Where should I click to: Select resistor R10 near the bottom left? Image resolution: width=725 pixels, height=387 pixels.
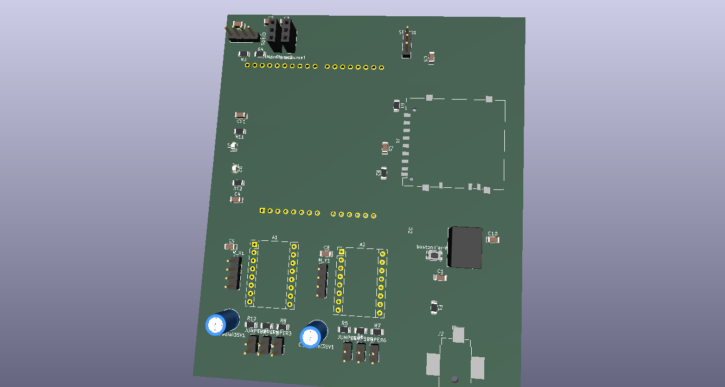click(251, 325)
